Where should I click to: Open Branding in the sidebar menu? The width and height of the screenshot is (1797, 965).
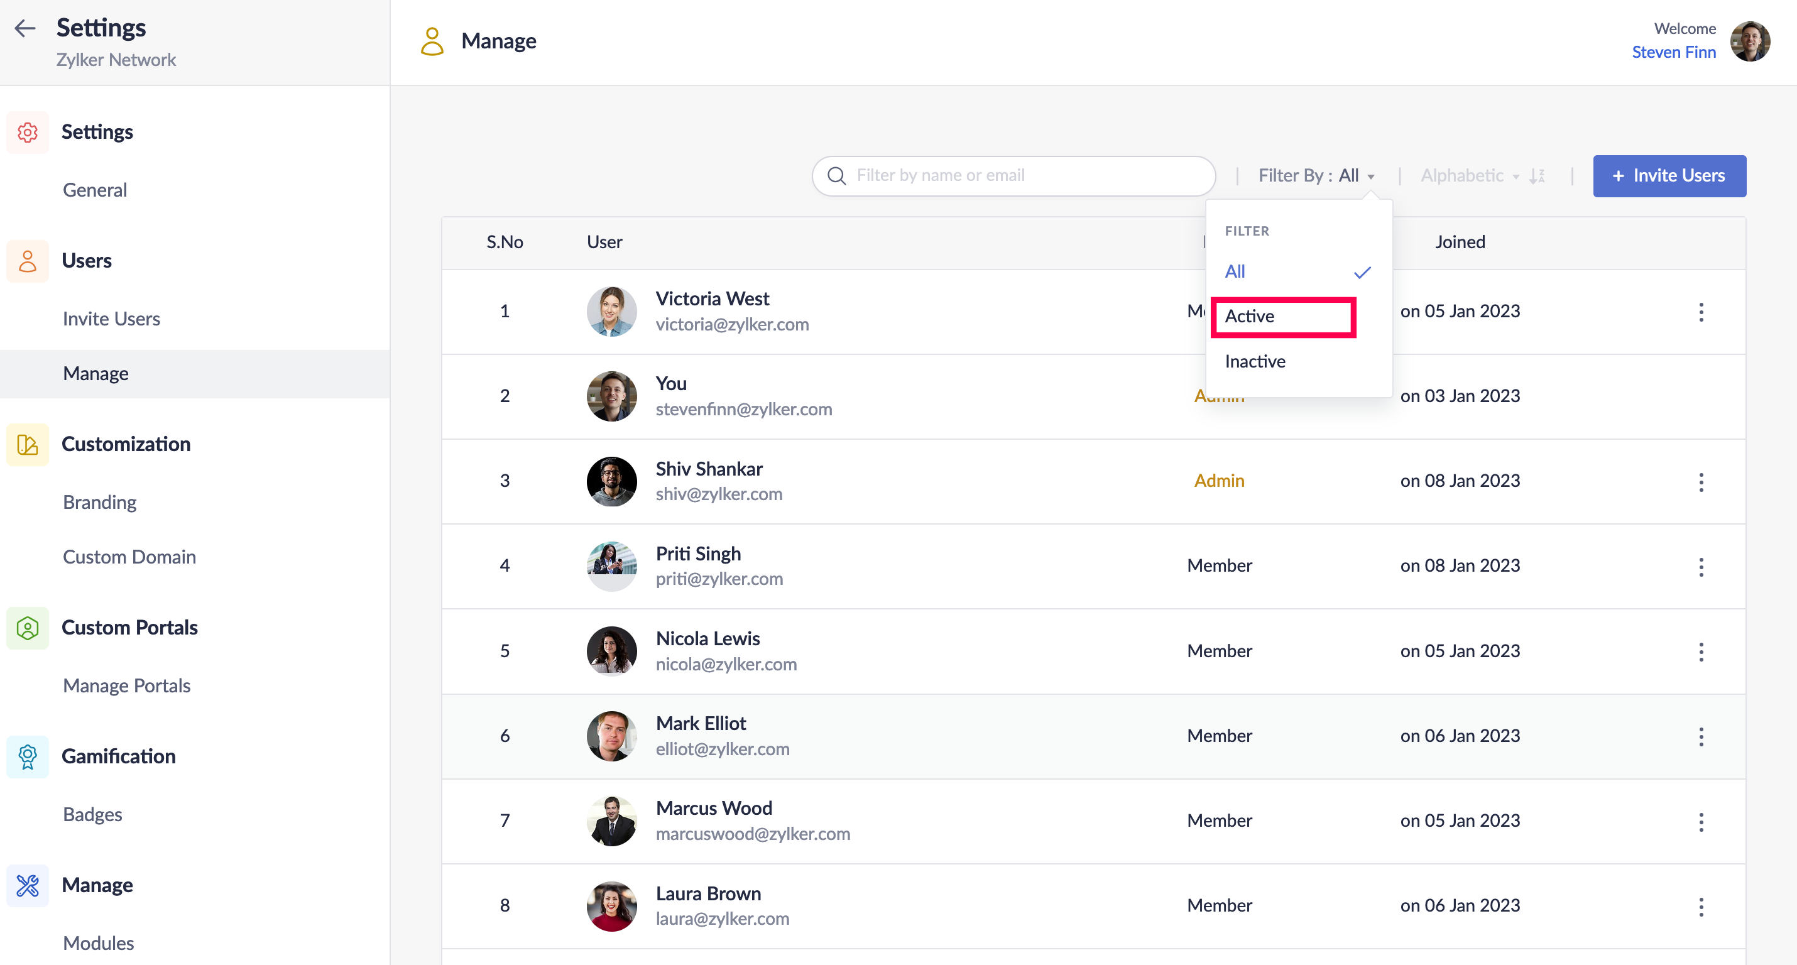pyautogui.click(x=100, y=503)
